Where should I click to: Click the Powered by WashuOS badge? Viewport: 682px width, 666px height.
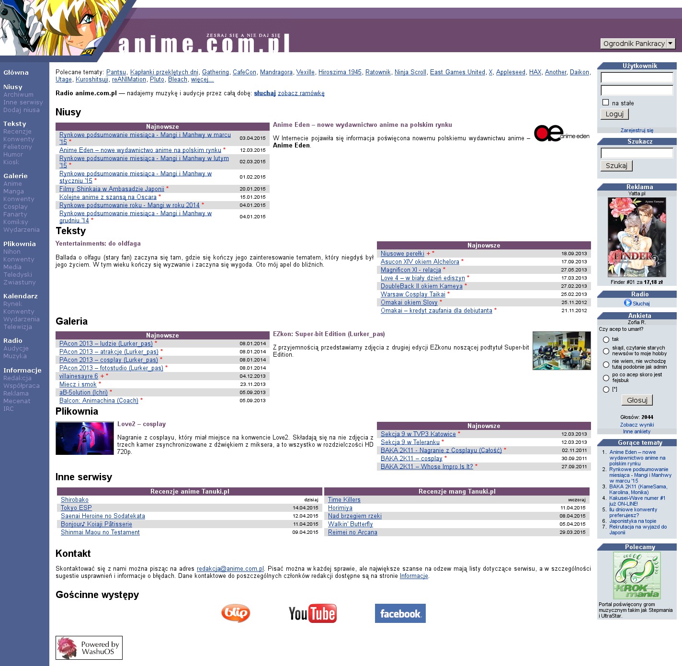[89, 648]
